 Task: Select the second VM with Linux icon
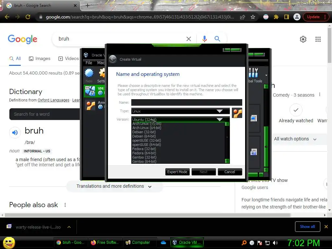pyautogui.click(x=91, y=105)
